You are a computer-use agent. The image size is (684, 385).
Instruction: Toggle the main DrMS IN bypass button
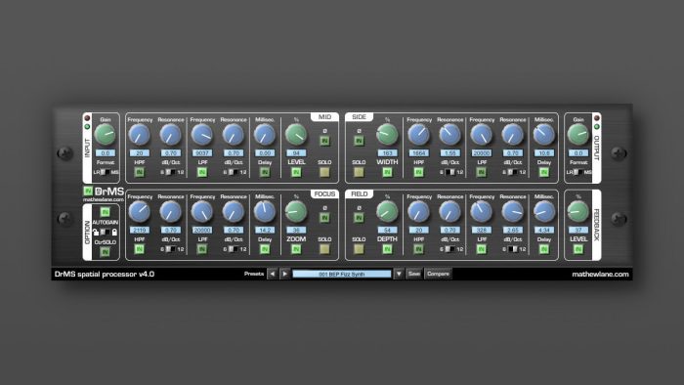tap(88, 191)
